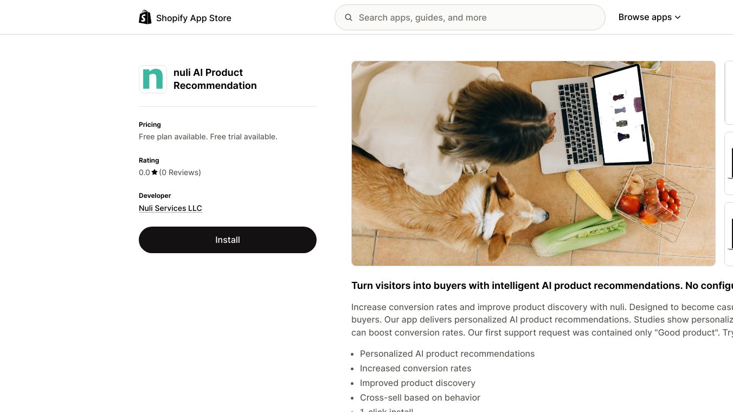Viewport: 733px width, 412px height.
Task: Open the Browse apps menu
Action: 650,17
